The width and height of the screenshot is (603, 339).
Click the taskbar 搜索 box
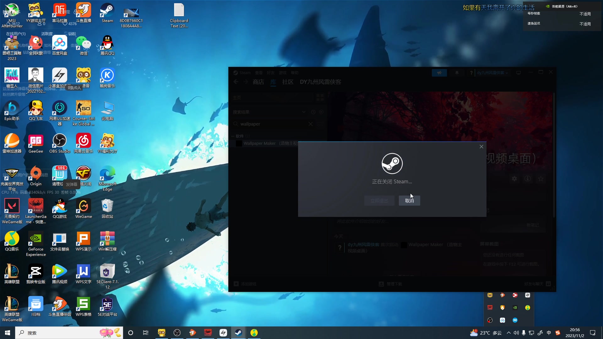[69, 333]
